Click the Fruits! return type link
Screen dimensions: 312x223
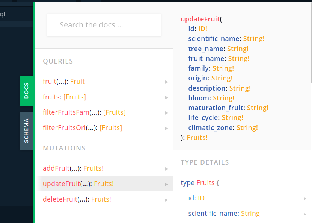(x=197, y=138)
